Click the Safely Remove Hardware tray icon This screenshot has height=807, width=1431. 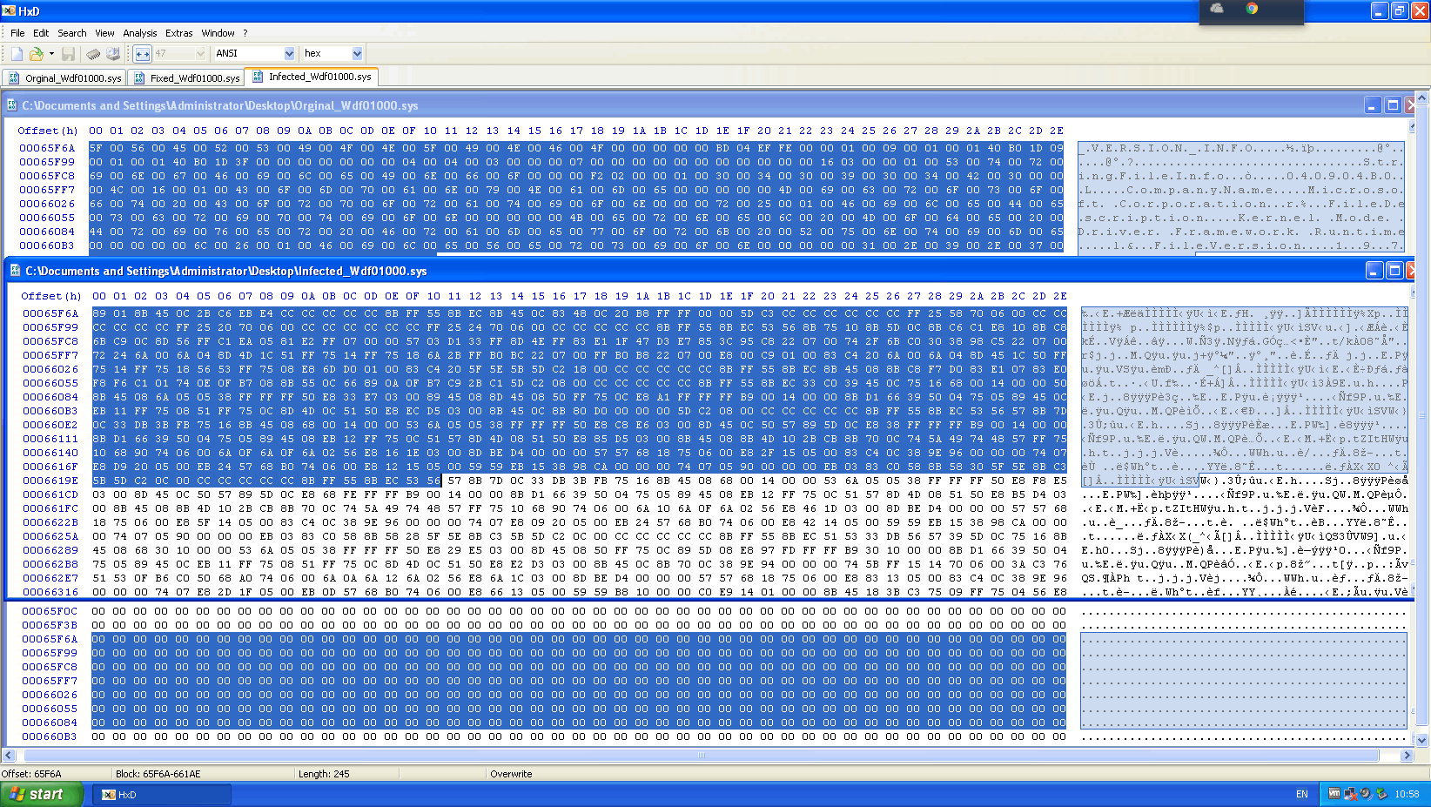click(x=1381, y=794)
